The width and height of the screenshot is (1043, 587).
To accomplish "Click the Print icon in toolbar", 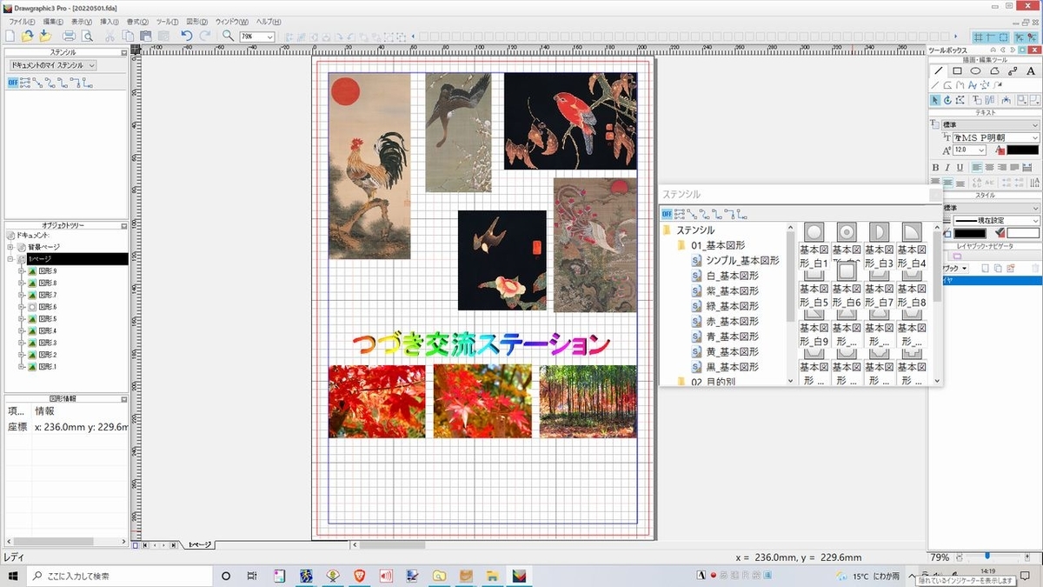I will point(70,36).
